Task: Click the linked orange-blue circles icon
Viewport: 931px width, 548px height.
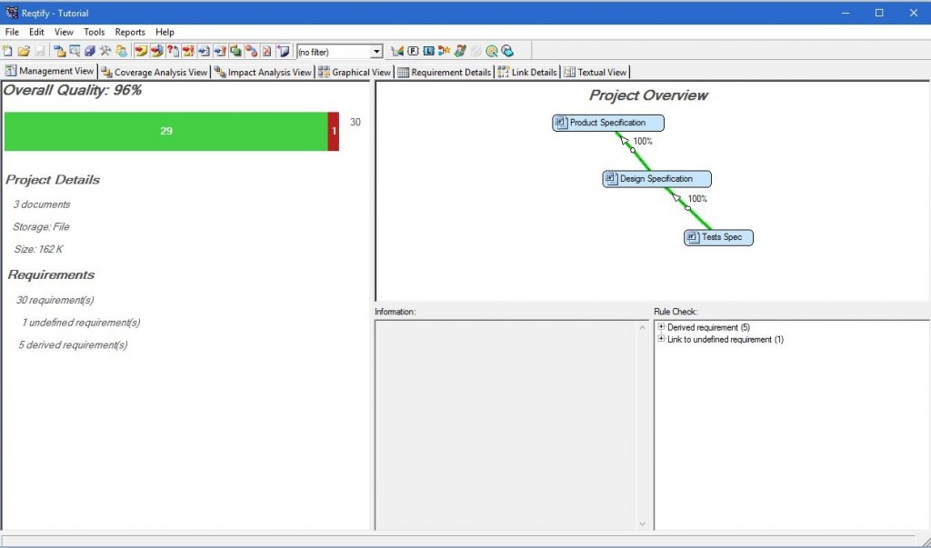Action: [x=251, y=51]
